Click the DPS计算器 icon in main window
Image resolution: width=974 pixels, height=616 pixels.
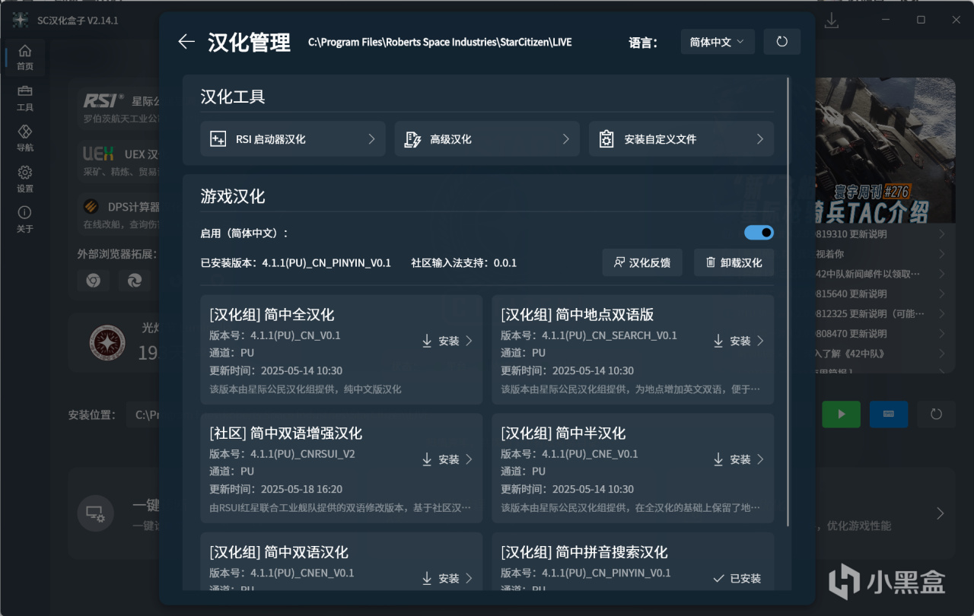click(x=91, y=207)
